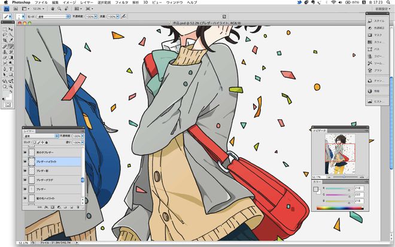The image size is (395, 247).
Task: Toggle visibility of the ブレザー layer
Action: [x=25, y=189]
